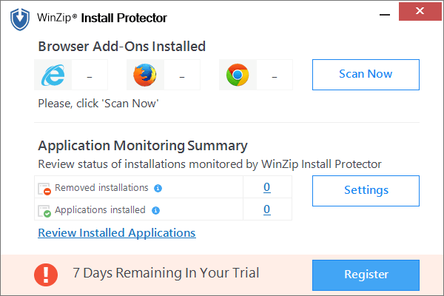444x296 pixels.
Task: Click the Chrome browser icon
Action: click(x=238, y=75)
